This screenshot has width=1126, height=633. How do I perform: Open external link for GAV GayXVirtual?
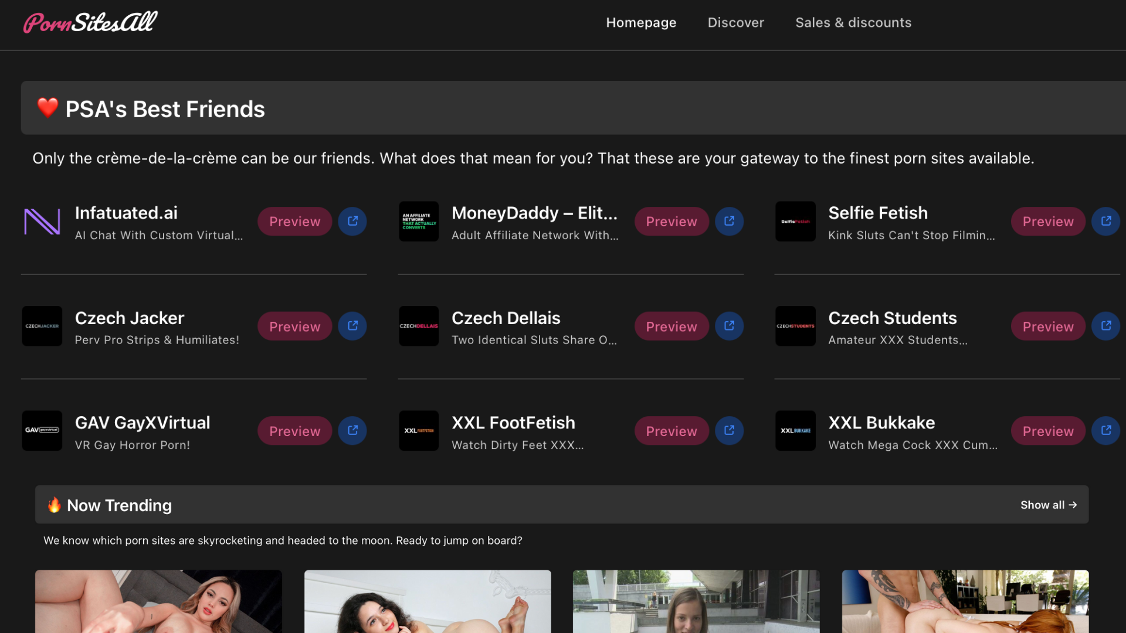click(352, 431)
